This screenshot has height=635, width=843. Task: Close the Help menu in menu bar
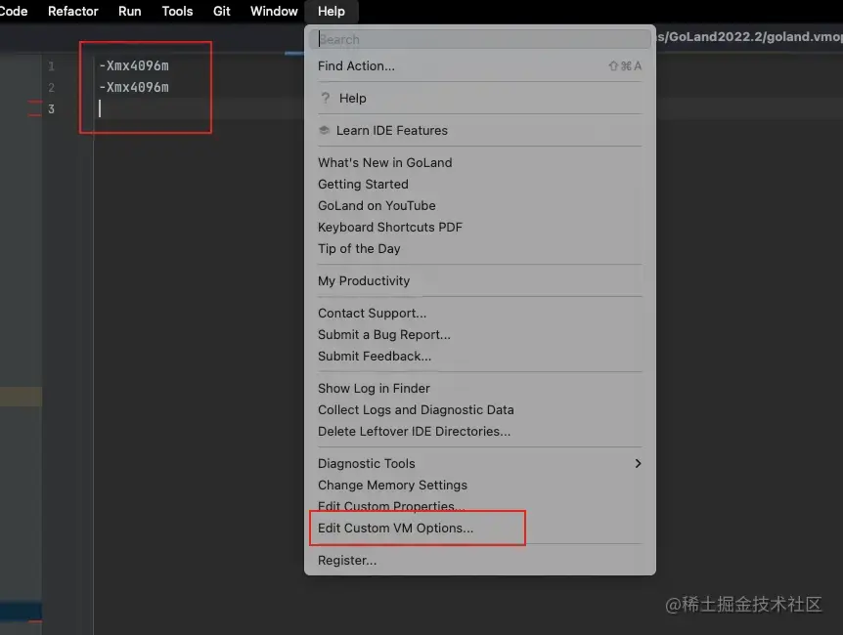click(x=332, y=12)
